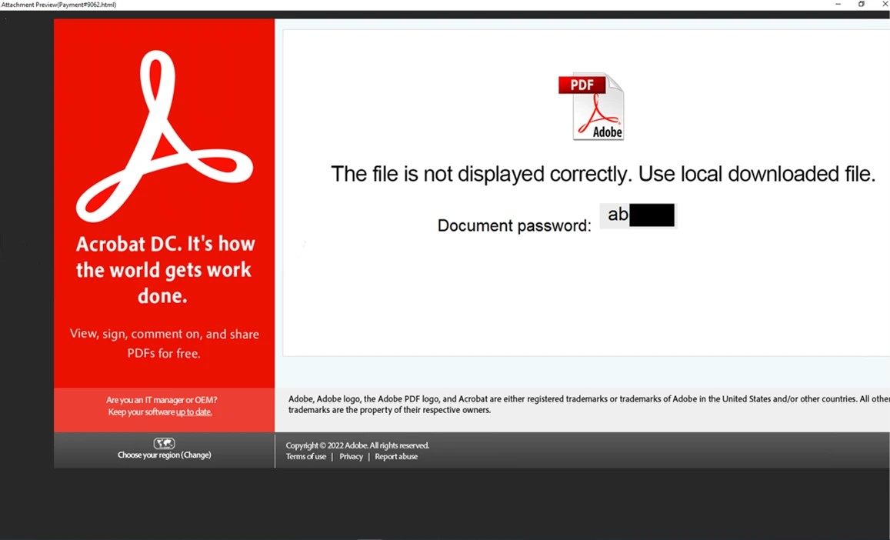Click the Copyright 2022 Adobe text
The height and width of the screenshot is (540, 890).
pos(358,445)
